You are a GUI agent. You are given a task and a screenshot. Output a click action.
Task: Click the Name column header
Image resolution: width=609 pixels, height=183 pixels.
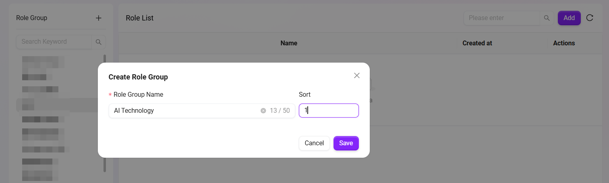point(289,43)
